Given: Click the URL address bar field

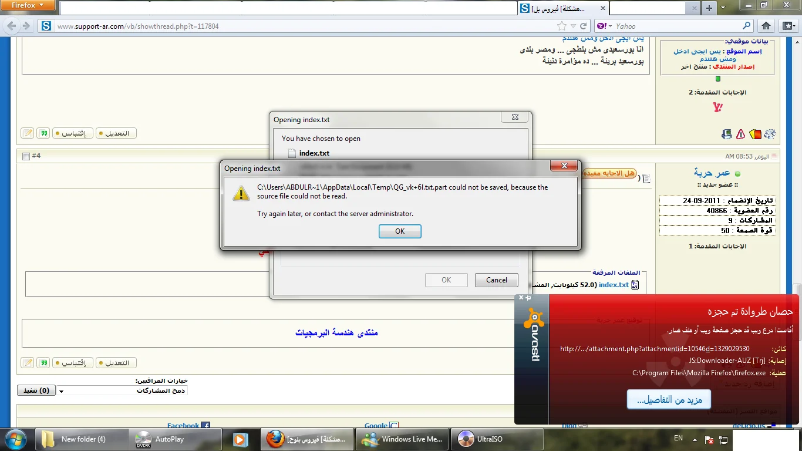Looking at the screenshot, I should coord(294,26).
